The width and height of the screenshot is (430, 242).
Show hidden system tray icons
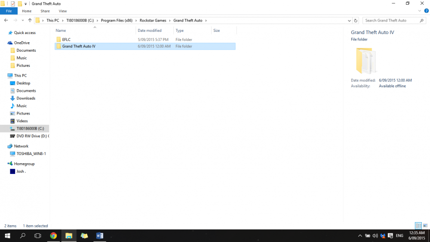click(x=360, y=236)
